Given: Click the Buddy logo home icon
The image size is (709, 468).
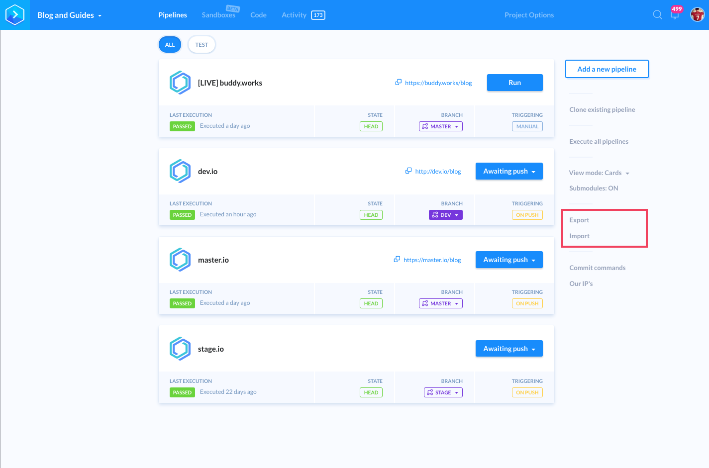Looking at the screenshot, I should 15,15.
